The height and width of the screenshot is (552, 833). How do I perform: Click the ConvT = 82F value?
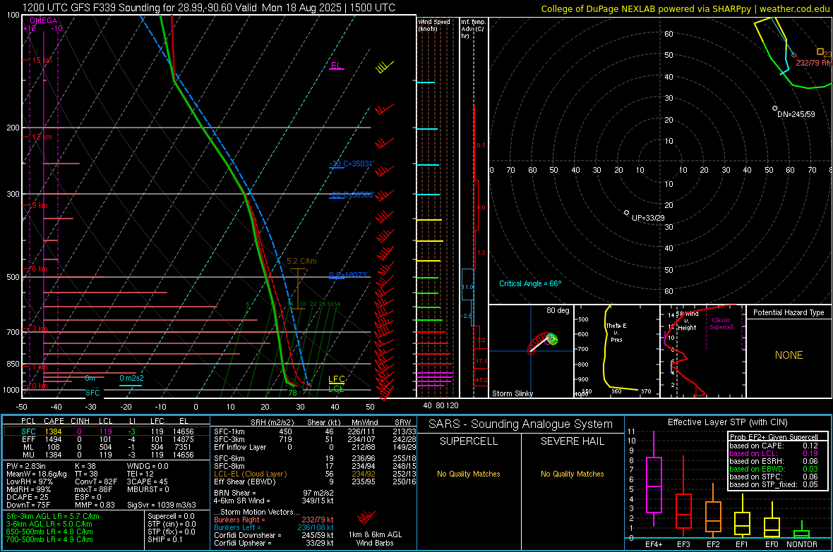pos(96,482)
